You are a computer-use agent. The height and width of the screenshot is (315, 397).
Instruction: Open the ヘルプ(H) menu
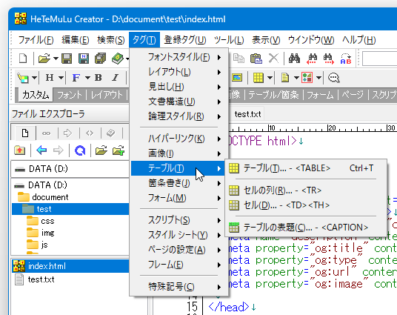point(358,40)
